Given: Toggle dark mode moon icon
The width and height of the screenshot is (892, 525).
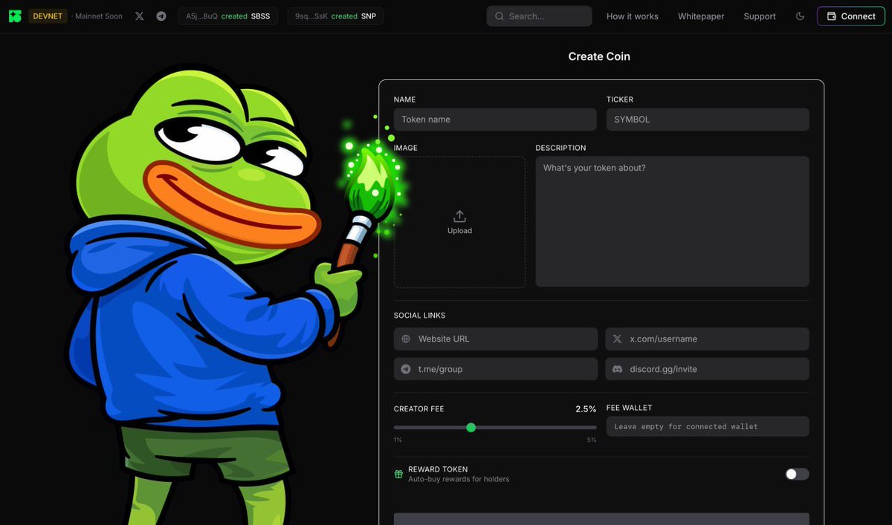Looking at the screenshot, I should pyautogui.click(x=800, y=16).
